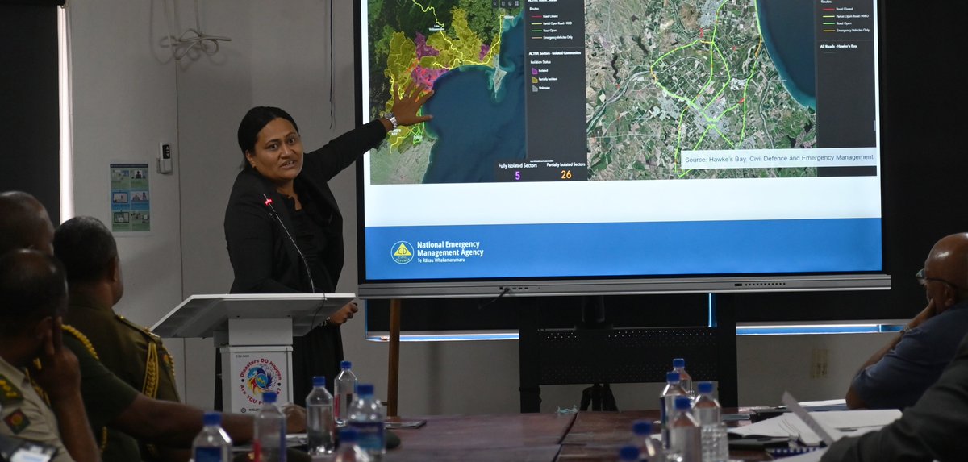The image size is (968, 462).
Task: Click Partial Open Road / 4WD in left legend
Action: click(557, 23)
